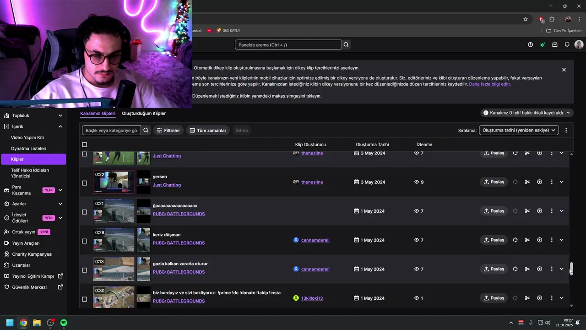The width and height of the screenshot is (586, 330).
Task: Select the Kanalımın klipleri tab
Action: click(x=98, y=113)
